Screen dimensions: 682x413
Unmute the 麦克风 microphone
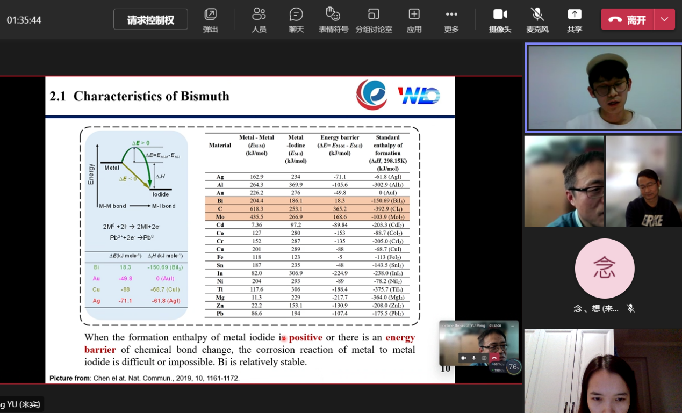pos(537,20)
